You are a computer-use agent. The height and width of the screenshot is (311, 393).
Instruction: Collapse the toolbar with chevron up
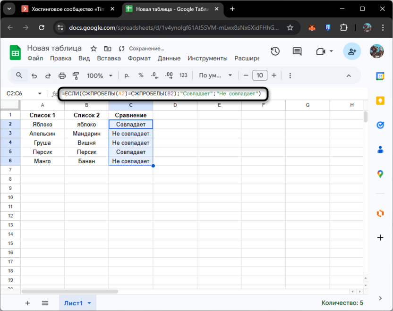349,76
